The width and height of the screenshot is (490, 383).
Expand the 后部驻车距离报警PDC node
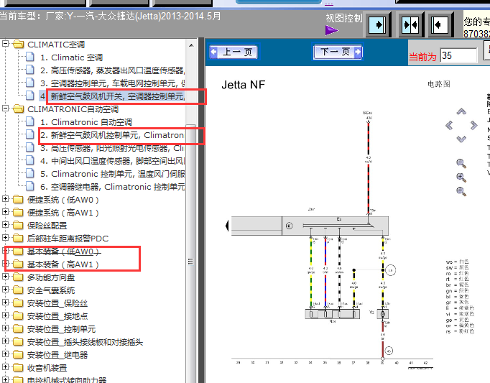pyautogui.click(x=5, y=237)
